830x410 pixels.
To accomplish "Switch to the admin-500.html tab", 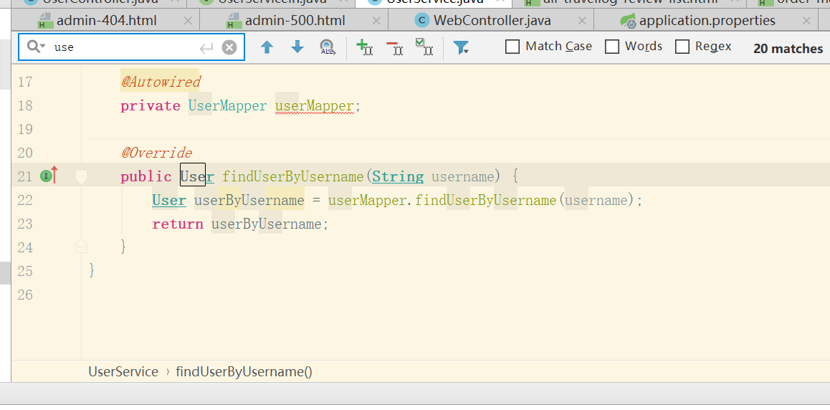I will (x=295, y=21).
